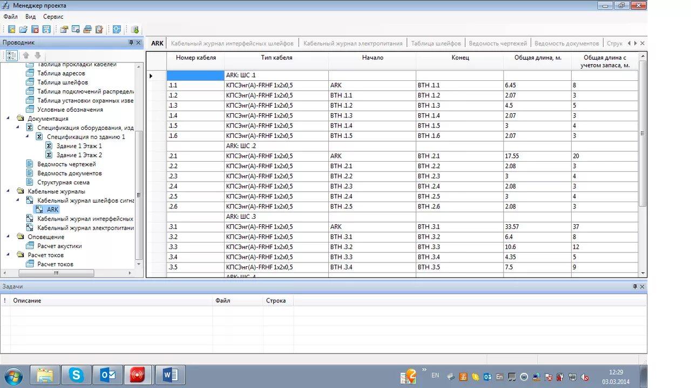Collapse the Документация tree node
This screenshot has height=388, width=691.
pyautogui.click(x=8, y=119)
